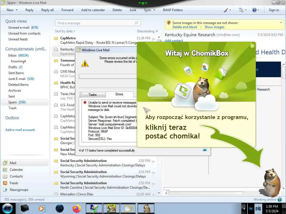Open the New button dropdown arrow
Image resolution: width=286 pixels, height=214 pixels.
16,10
